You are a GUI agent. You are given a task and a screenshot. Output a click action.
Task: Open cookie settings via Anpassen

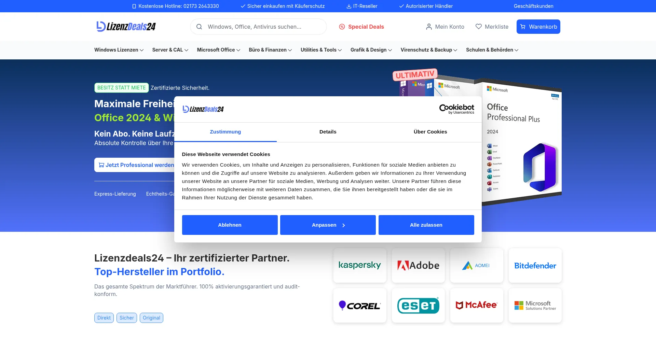coord(328,225)
